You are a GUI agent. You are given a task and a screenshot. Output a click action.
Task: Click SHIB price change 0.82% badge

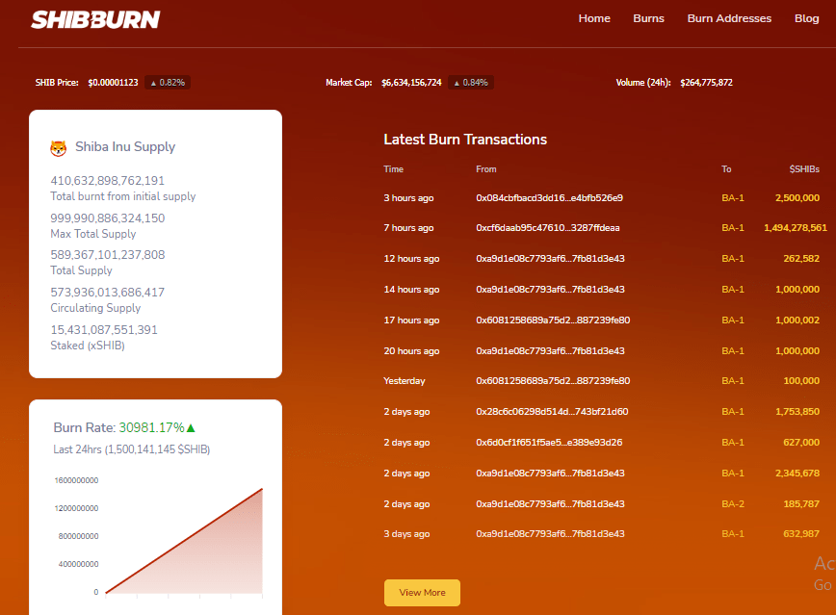coord(168,83)
